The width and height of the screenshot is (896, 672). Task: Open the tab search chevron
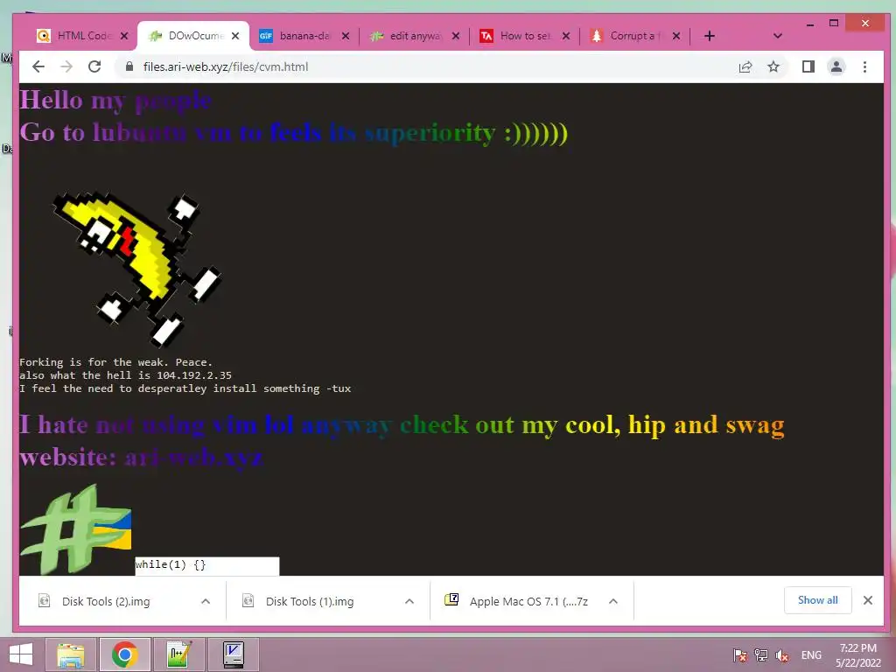(x=777, y=36)
